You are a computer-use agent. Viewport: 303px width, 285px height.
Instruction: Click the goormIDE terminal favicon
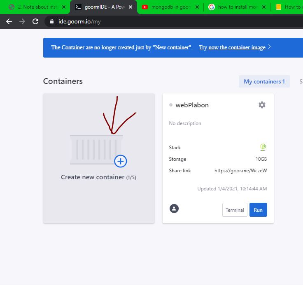pos(78,7)
